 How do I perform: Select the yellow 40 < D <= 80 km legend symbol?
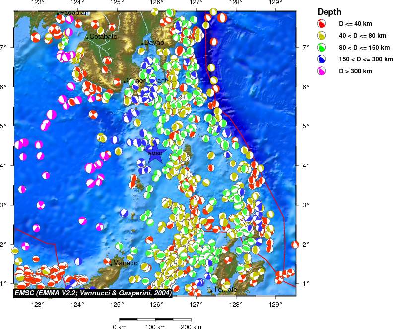[322, 36]
